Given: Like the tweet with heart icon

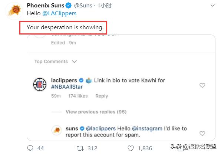Looking at the screenshot, I should (131, 148).
